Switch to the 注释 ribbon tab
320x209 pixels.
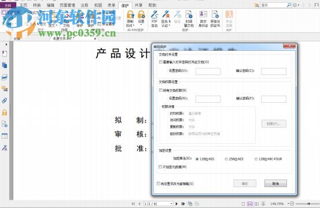tap(84, 5)
